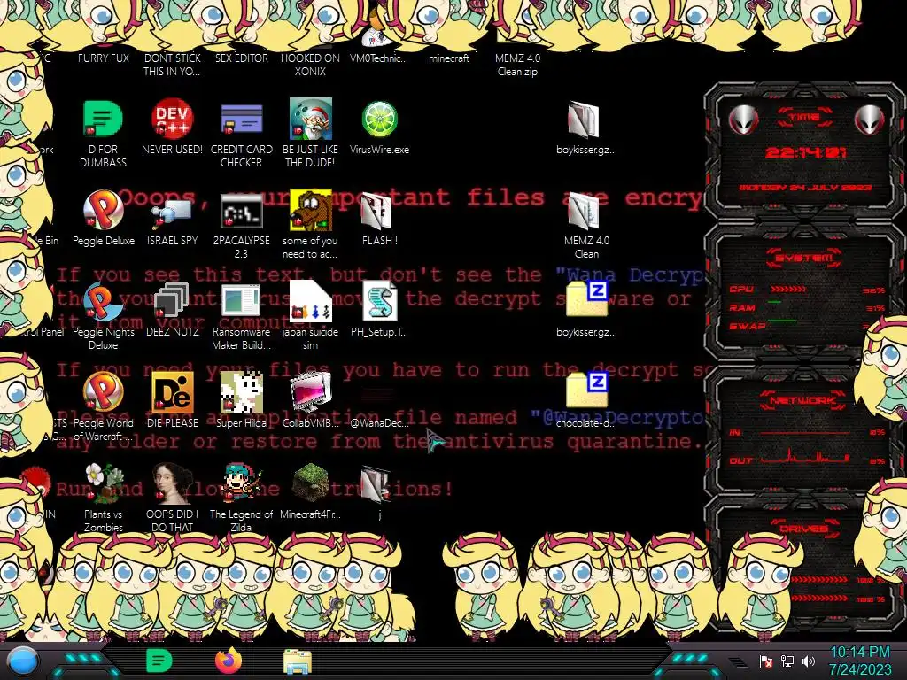Select the Peggle Deluxe icon
The width and height of the screenshot is (907, 680).
(103, 211)
